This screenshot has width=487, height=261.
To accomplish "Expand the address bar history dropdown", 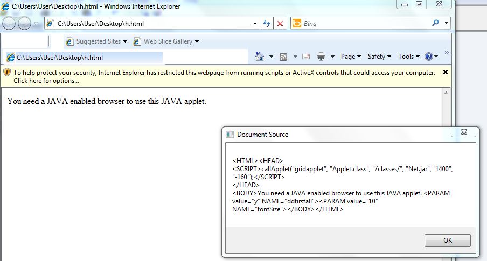I will pos(255,24).
